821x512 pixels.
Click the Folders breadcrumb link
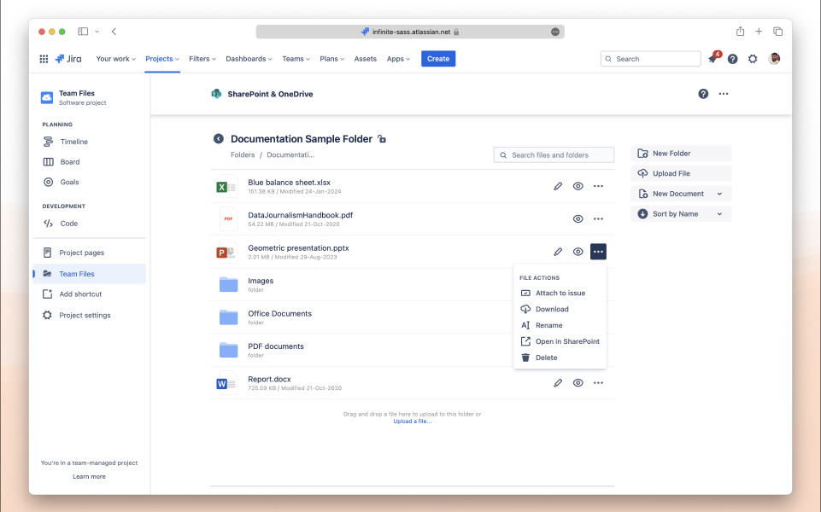pos(243,155)
